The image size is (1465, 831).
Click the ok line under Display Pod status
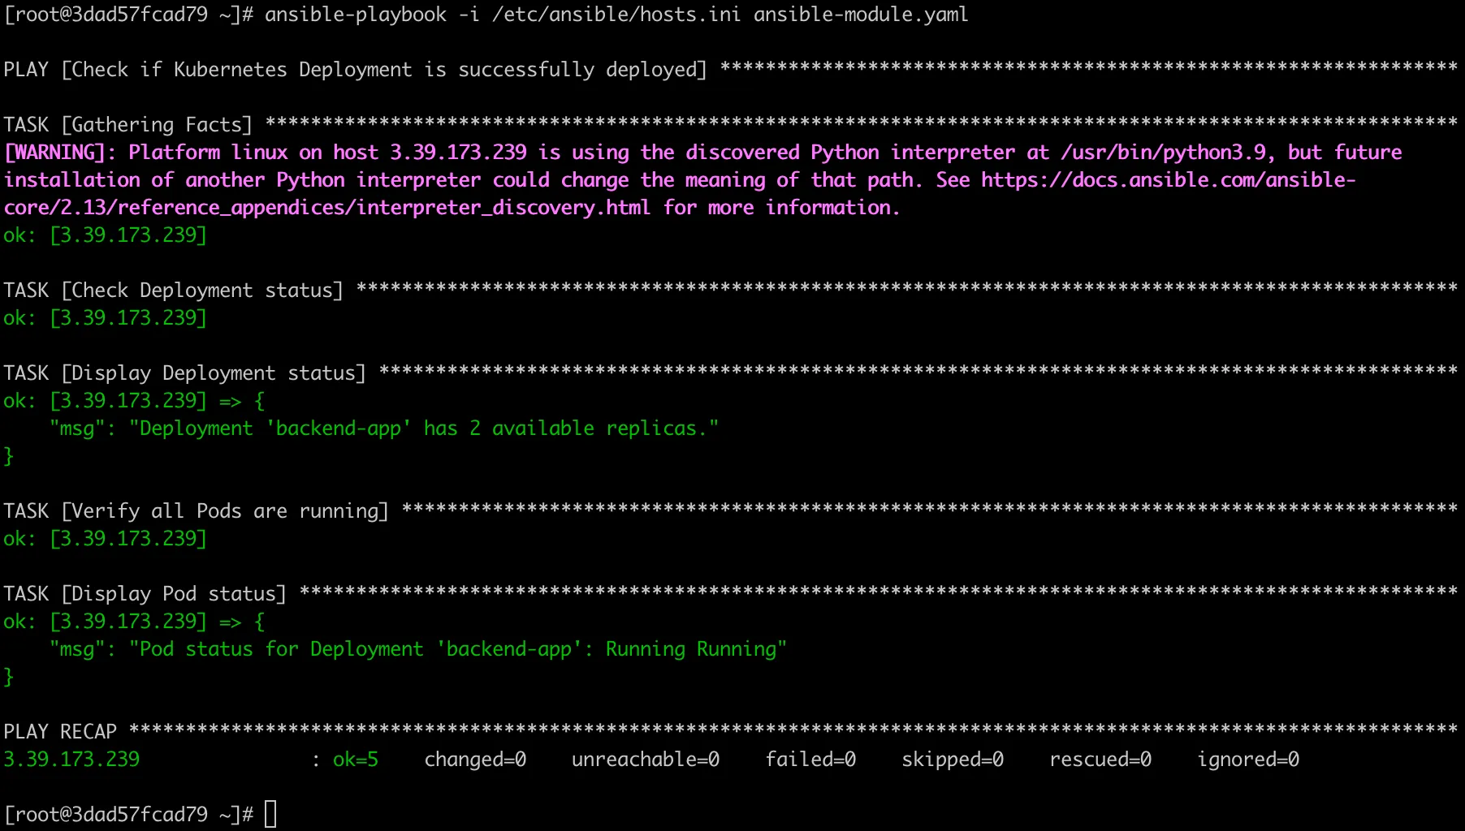pyautogui.click(x=134, y=622)
